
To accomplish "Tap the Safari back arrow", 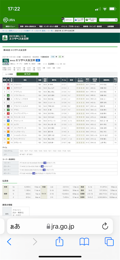I will (9, 242).
